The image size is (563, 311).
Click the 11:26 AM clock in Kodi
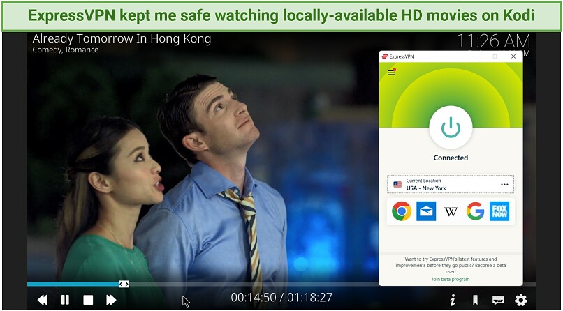493,42
